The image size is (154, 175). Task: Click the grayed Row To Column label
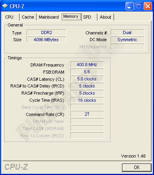coord(42,136)
